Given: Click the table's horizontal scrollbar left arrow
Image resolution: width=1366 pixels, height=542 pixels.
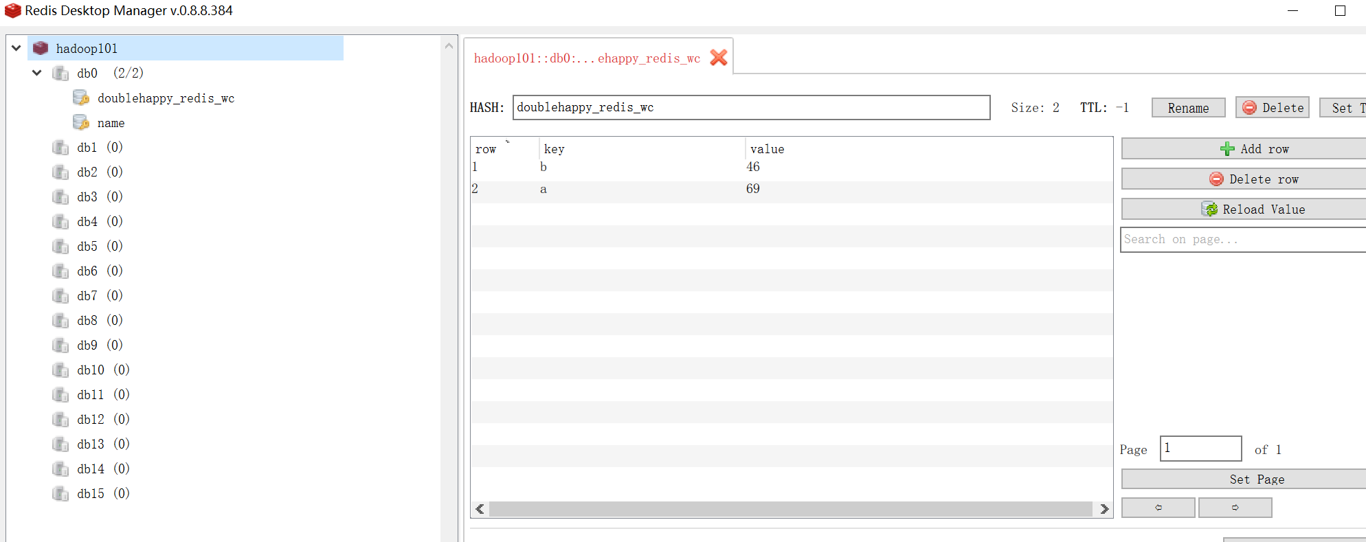Looking at the screenshot, I should 480,509.
